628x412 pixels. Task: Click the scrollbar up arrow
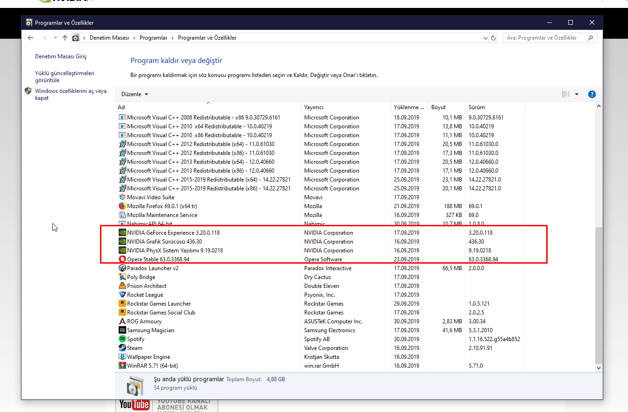coord(599,106)
